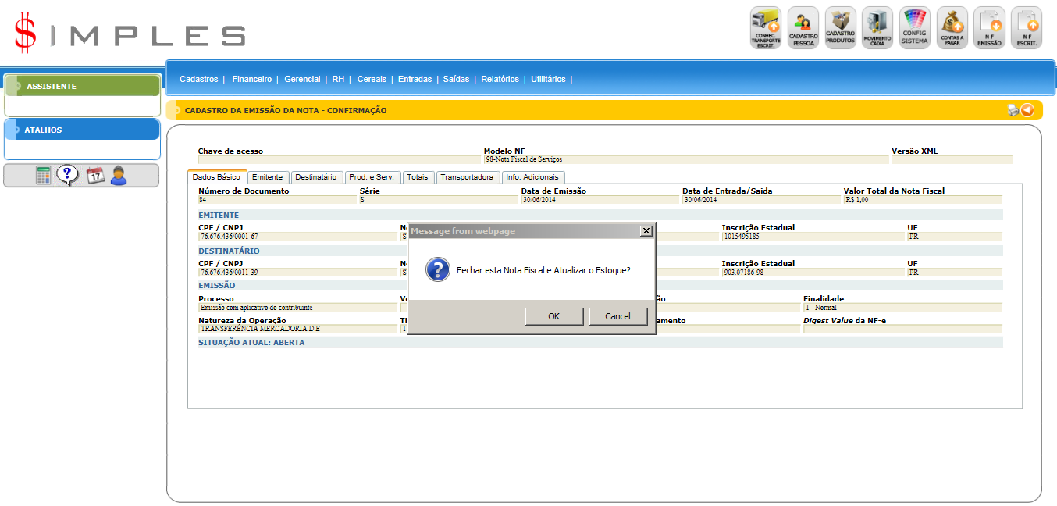This screenshot has width=1057, height=506.
Task: Click OK in the message dialog
Action: click(x=553, y=316)
